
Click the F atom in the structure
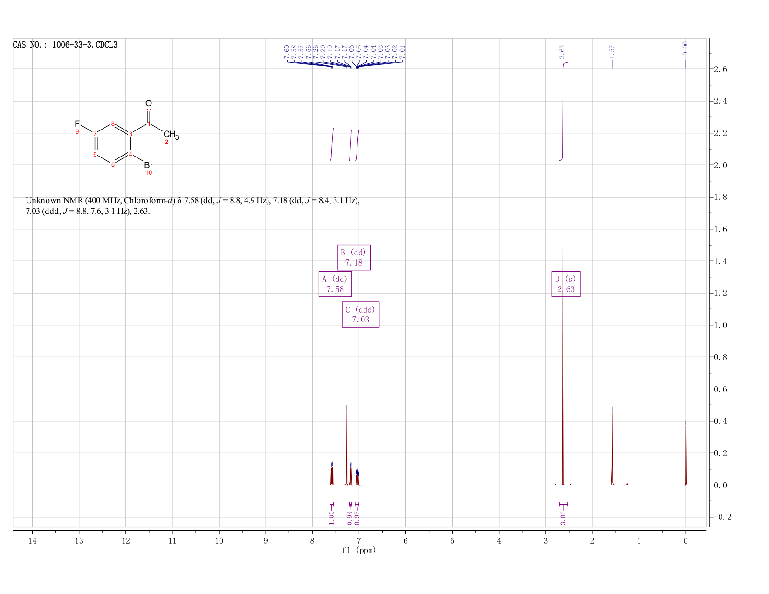pos(77,124)
